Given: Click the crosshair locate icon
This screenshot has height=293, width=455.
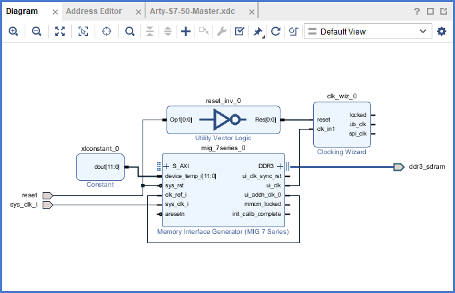Looking at the screenshot, I should pyautogui.click(x=107, y=31).
